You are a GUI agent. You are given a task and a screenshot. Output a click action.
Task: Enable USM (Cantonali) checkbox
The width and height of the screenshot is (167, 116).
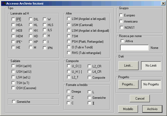(69, 25)
